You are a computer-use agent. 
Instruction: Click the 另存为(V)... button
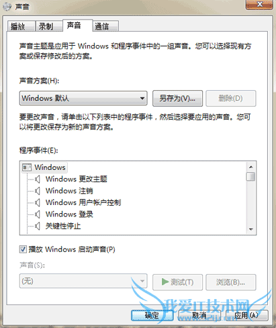tap(177, 98)
